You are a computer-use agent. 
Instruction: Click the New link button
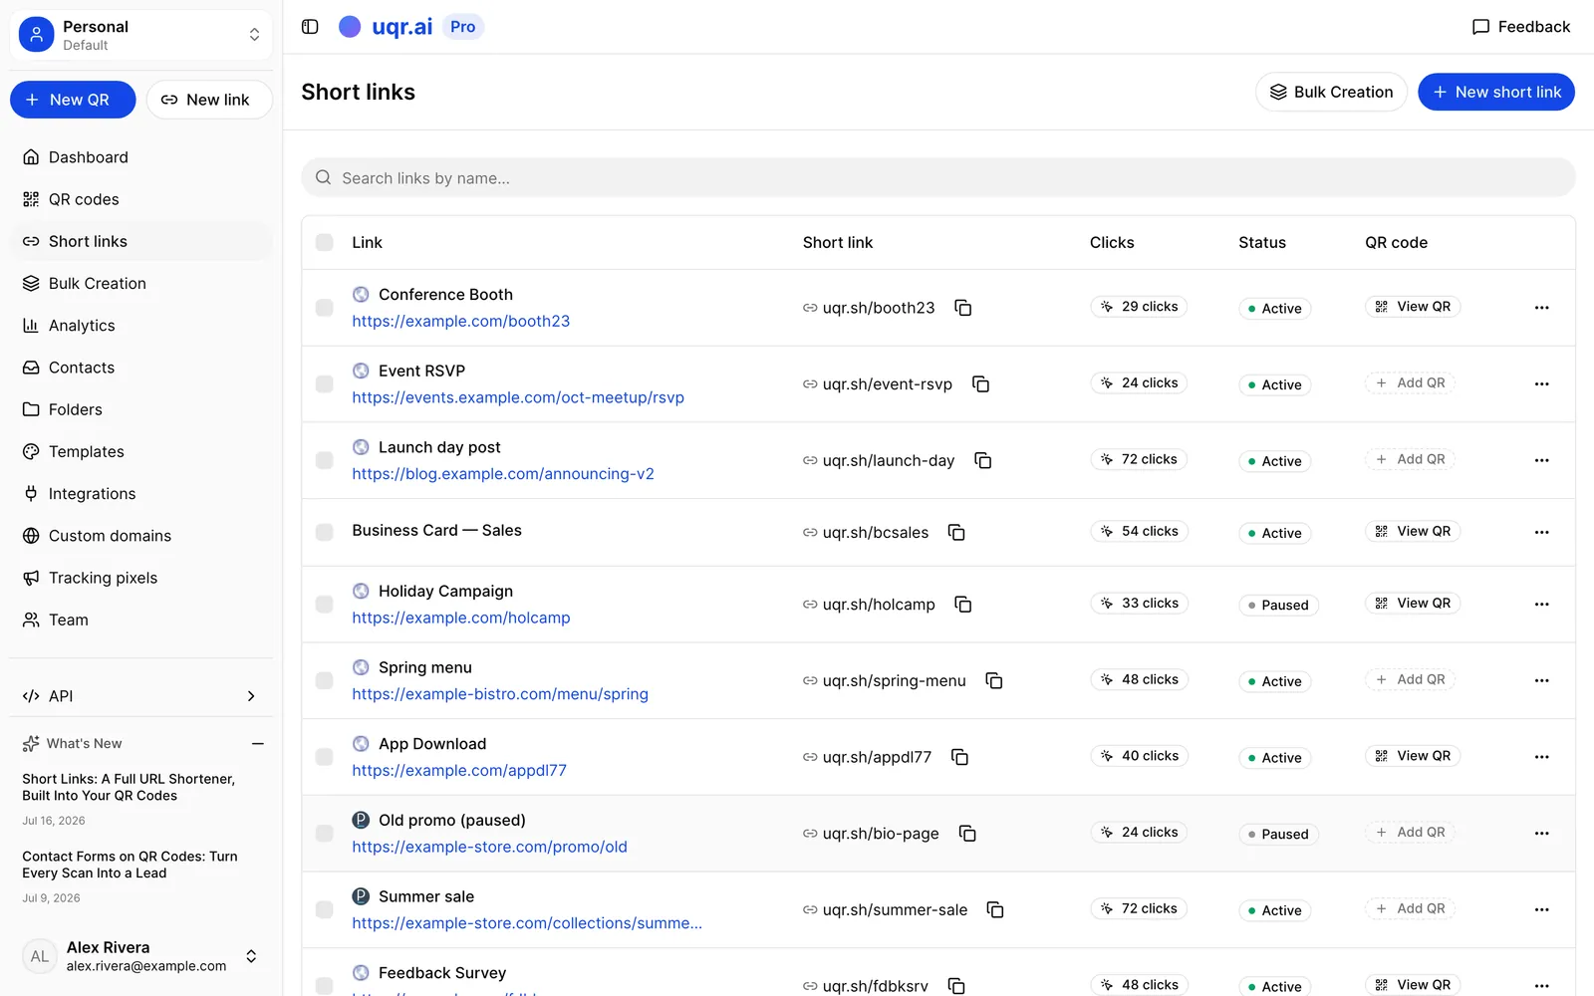tap(209, 100)
